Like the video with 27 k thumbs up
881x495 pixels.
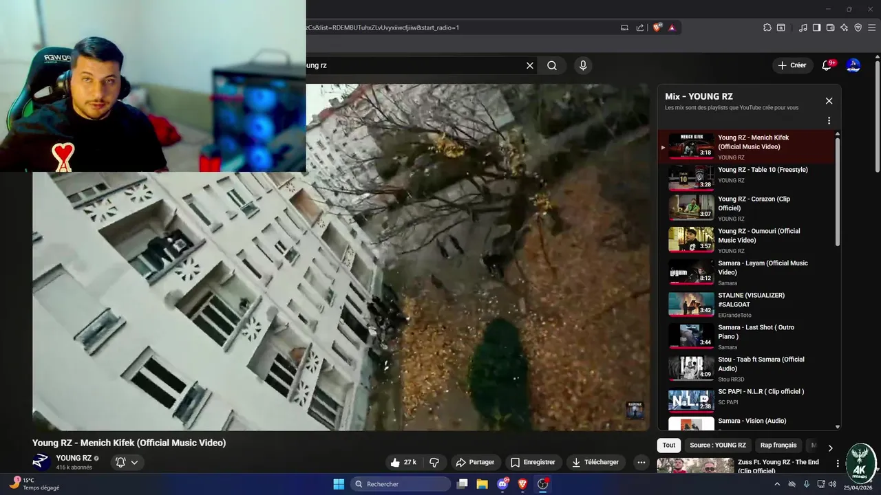[x=403, y=462]
